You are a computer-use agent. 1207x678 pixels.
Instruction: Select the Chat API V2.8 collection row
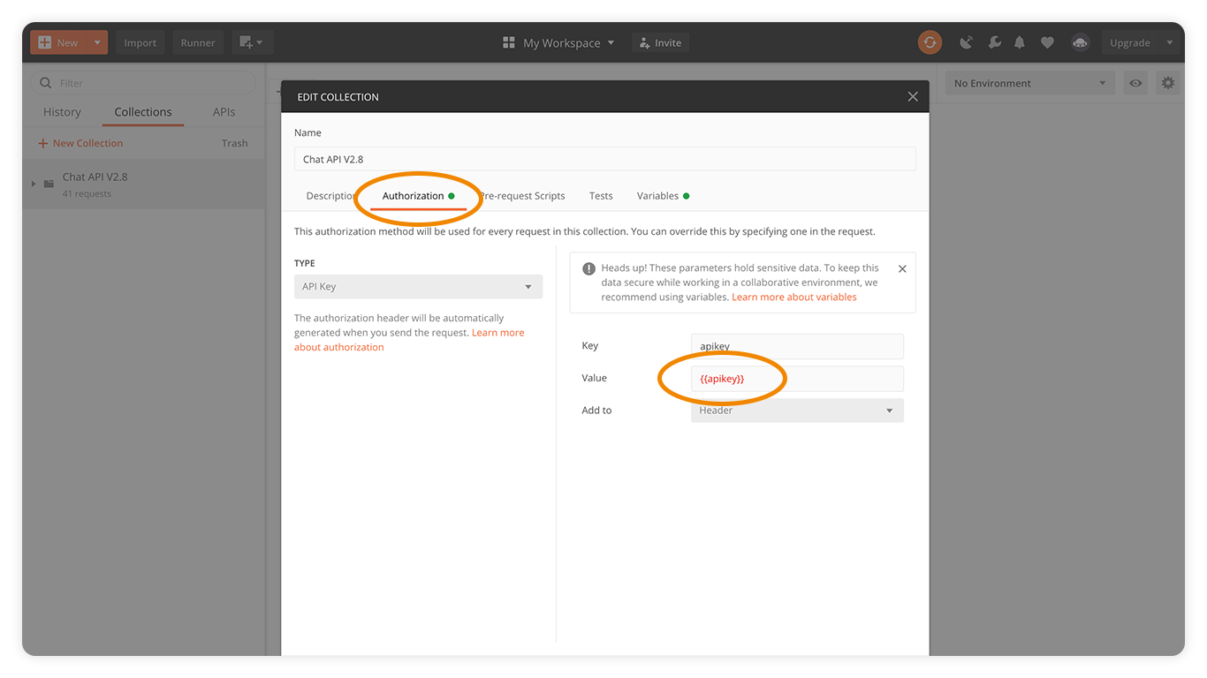click(x=143, y=184)
